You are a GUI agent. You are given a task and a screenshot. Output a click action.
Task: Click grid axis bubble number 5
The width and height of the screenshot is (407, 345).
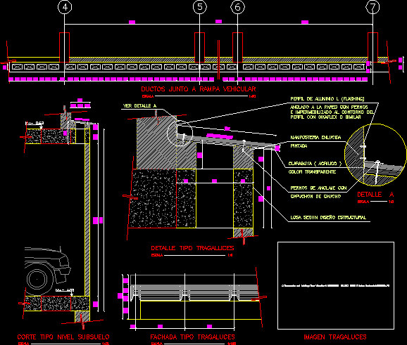click(x=199, y=7)
